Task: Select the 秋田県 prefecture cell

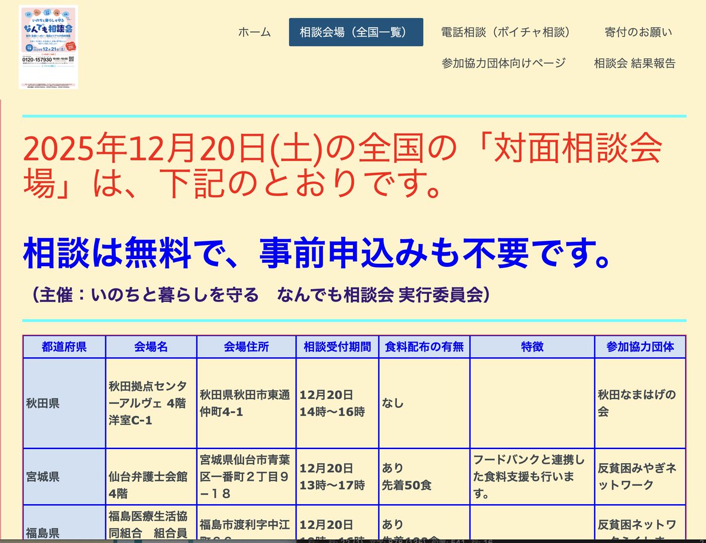Action: 64,403
